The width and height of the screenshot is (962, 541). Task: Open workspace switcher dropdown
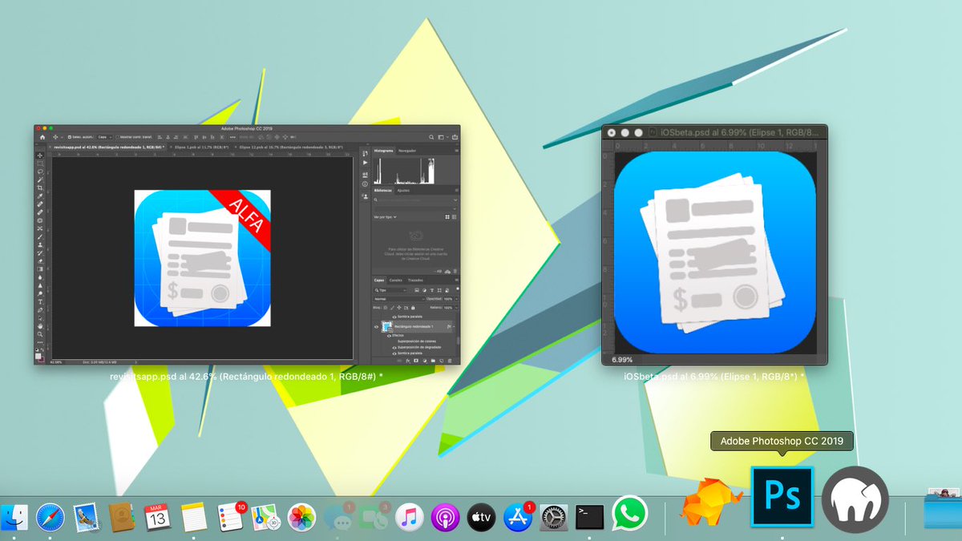click(443, 137)
